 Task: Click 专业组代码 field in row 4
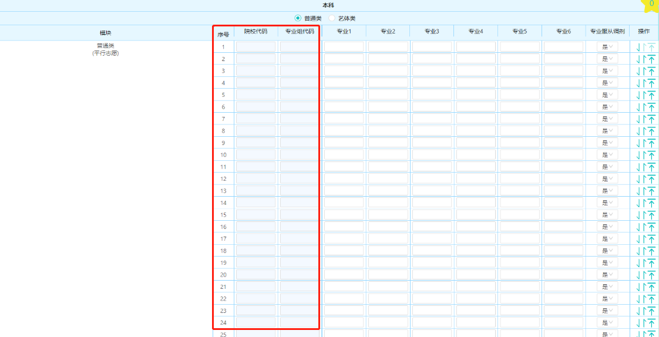[299, 83]
